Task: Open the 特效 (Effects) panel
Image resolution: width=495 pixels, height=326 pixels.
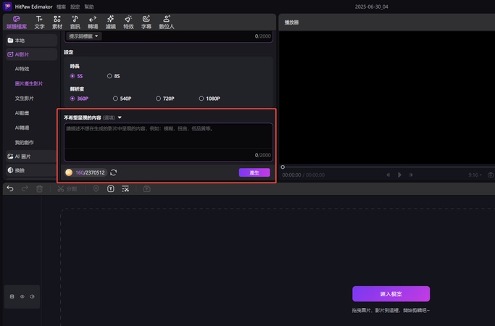Action: tap(128, 22)
